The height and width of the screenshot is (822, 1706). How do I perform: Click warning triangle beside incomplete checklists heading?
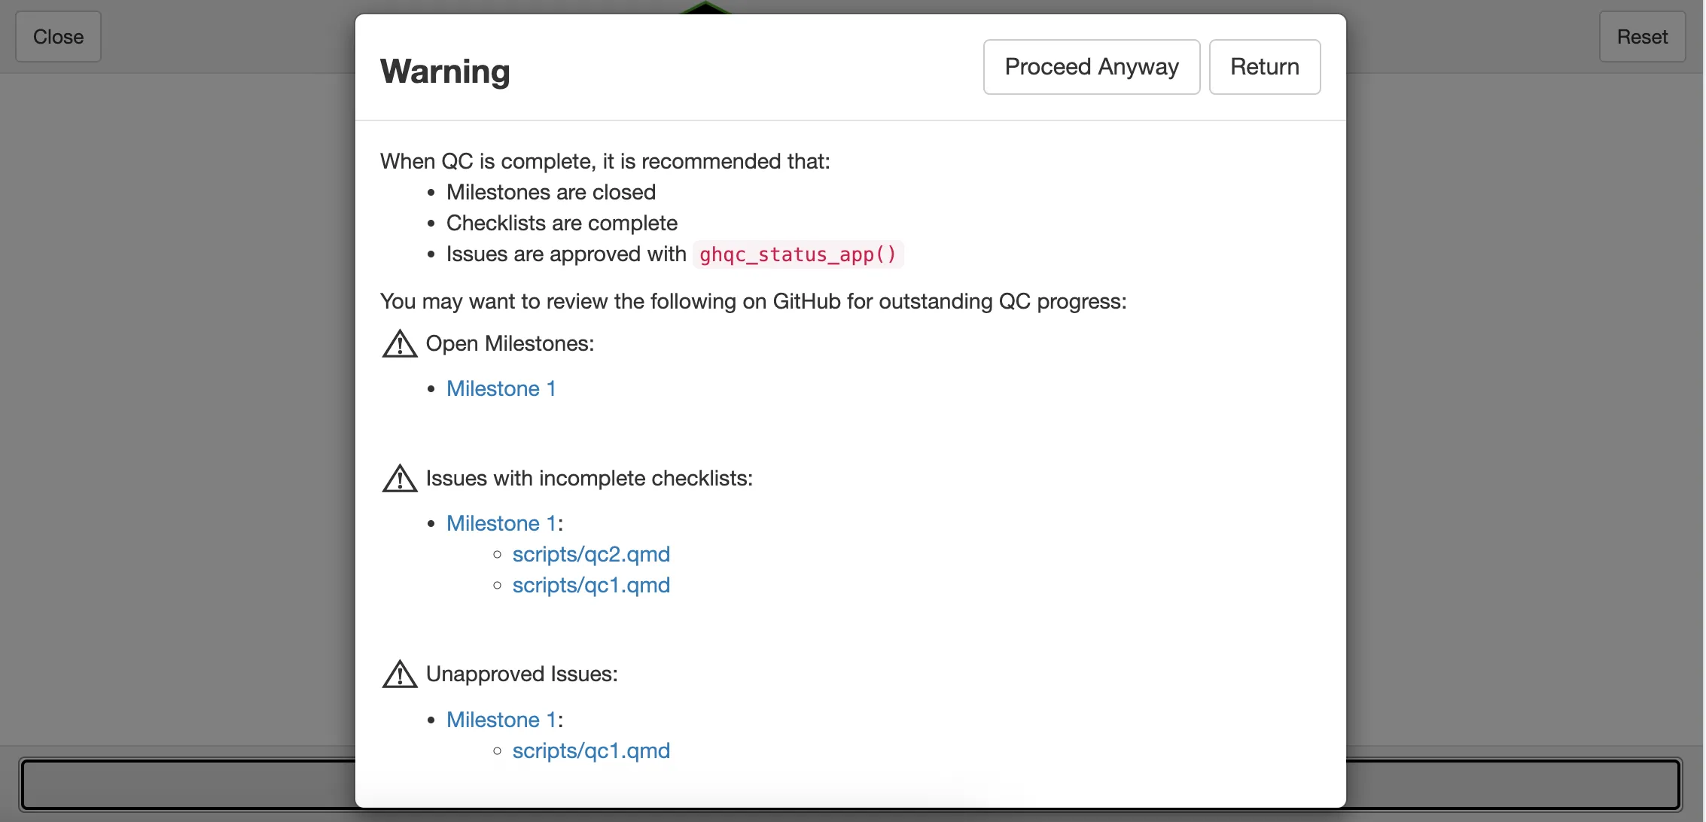[x=400, y=479]
